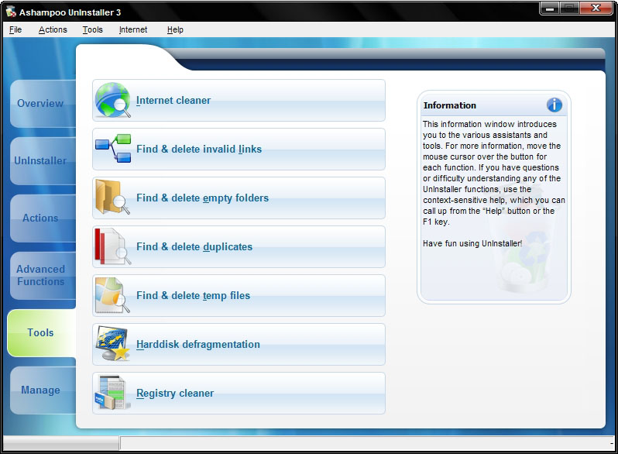Click the Ashampoo UnInstaller title bar icon

[11, 12]
